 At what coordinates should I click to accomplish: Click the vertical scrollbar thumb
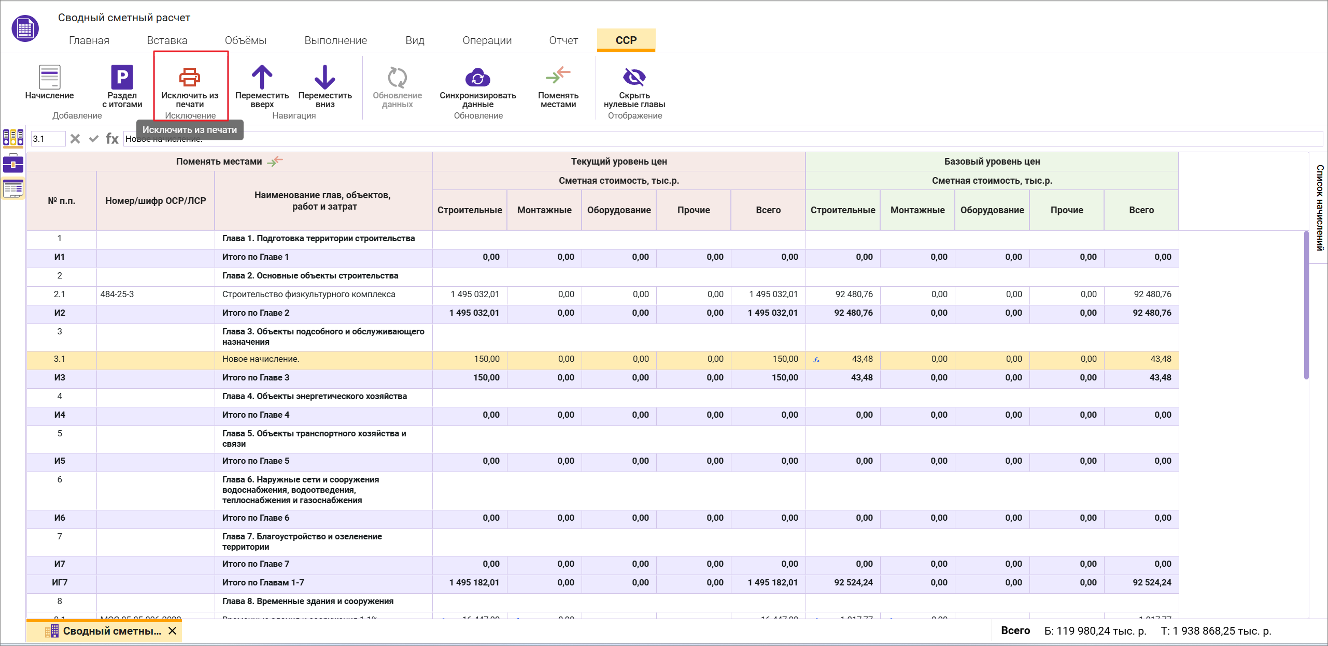tap(1306, 305)
